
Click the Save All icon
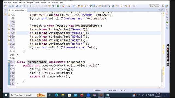13,6
